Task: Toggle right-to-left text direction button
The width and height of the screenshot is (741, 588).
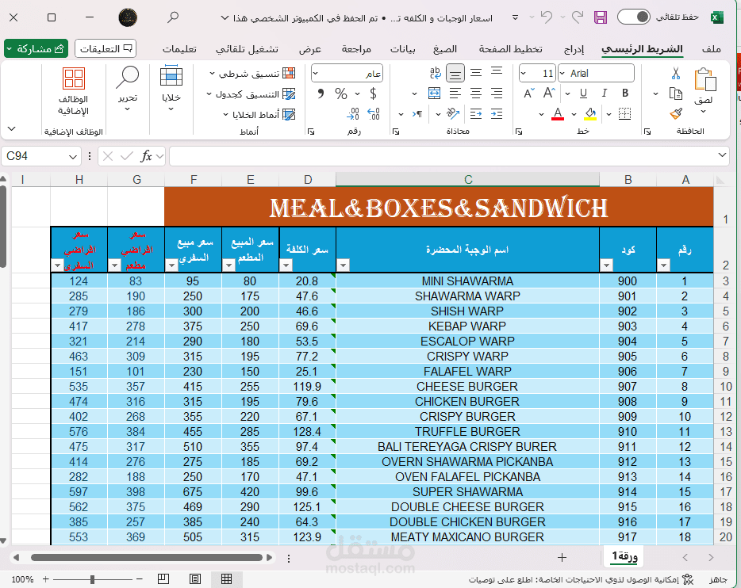Action: [417, 114]
